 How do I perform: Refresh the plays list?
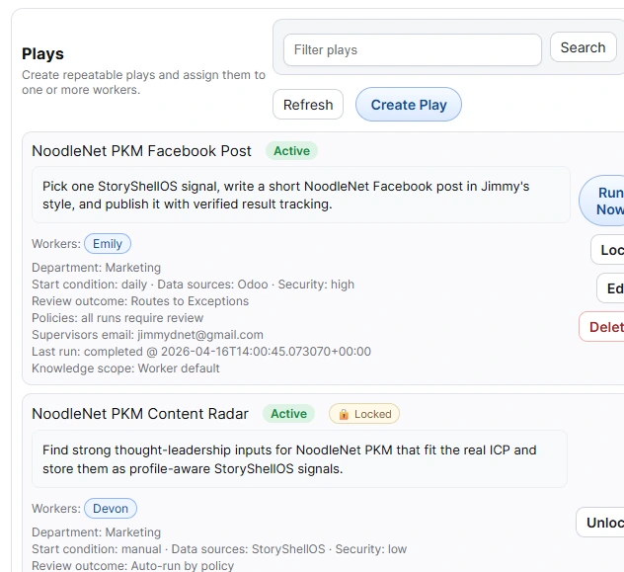click(308, 105)
